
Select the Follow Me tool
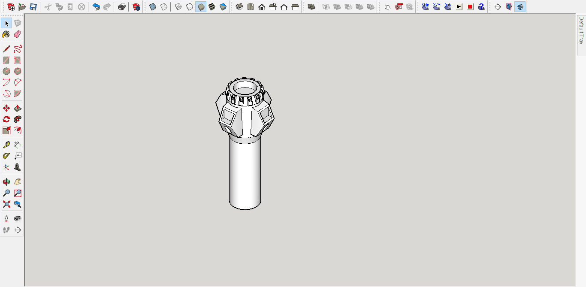click(18, 119)
